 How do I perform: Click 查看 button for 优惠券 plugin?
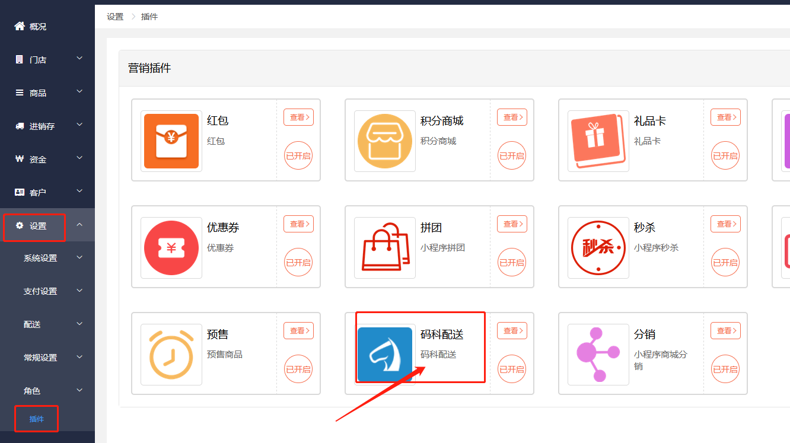298,224
